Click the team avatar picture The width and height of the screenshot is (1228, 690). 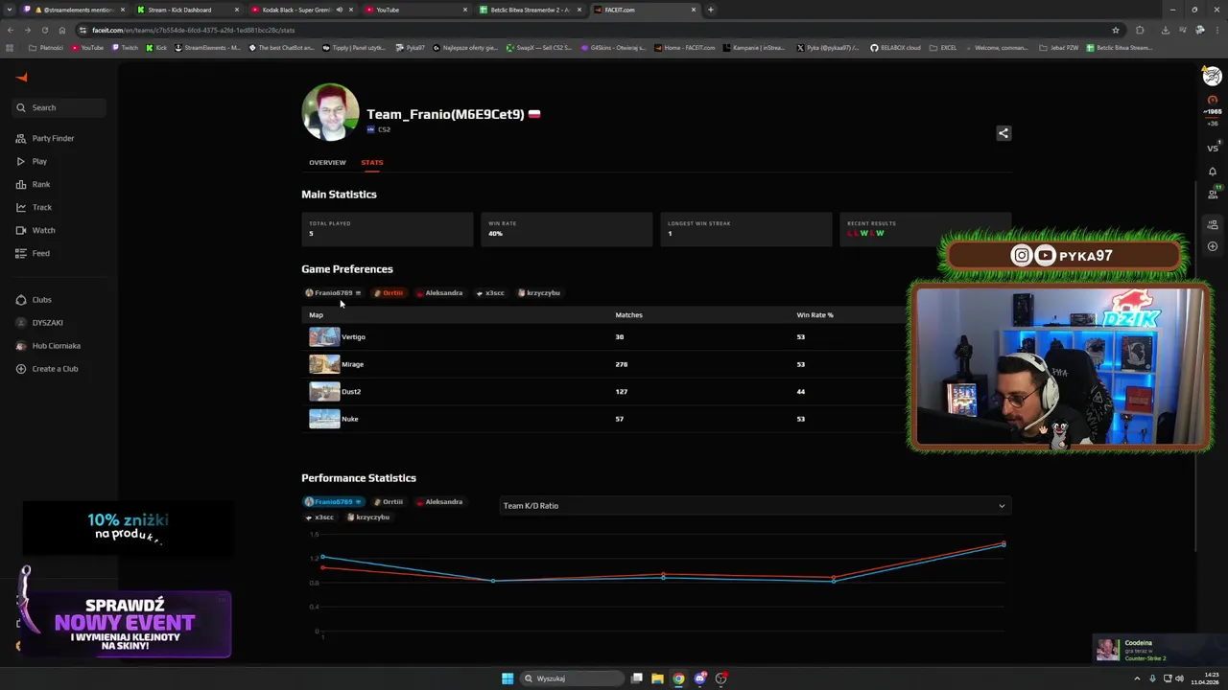point(331,112)
